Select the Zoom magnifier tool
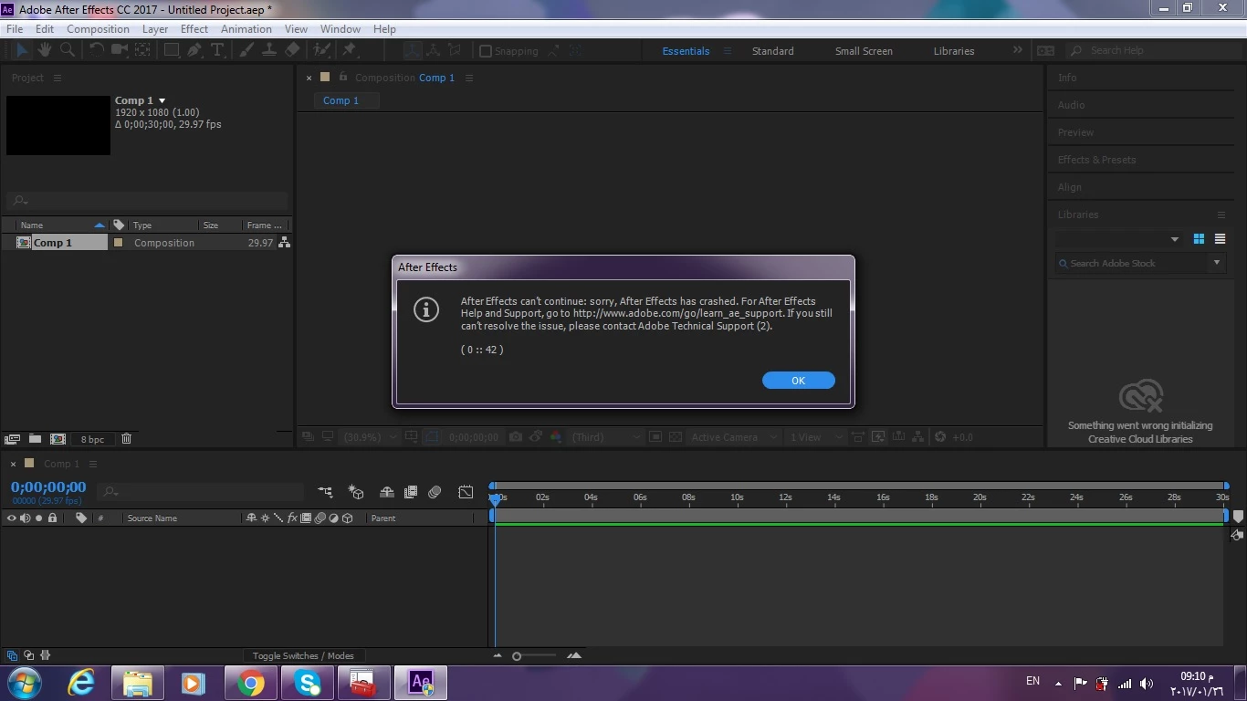This screenshot has width=1247, height=701. [68, 50]
